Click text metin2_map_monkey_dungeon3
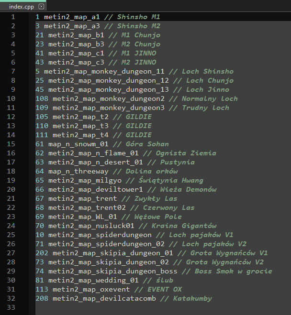The image size is (291, 315). tap(108, 108)
